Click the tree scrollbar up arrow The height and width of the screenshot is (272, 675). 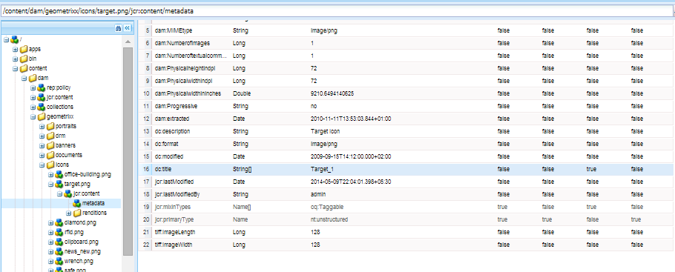(x=128, y=42)
